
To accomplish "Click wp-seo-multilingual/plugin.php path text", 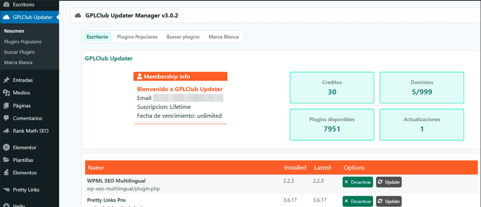I will 124,189.
